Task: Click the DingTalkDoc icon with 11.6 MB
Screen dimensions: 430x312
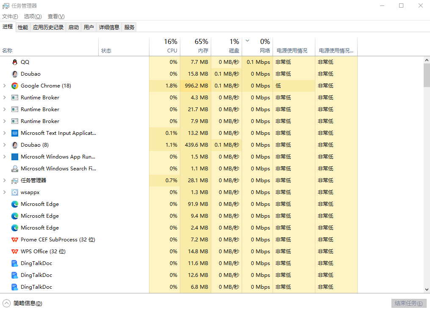Action: 15,263
